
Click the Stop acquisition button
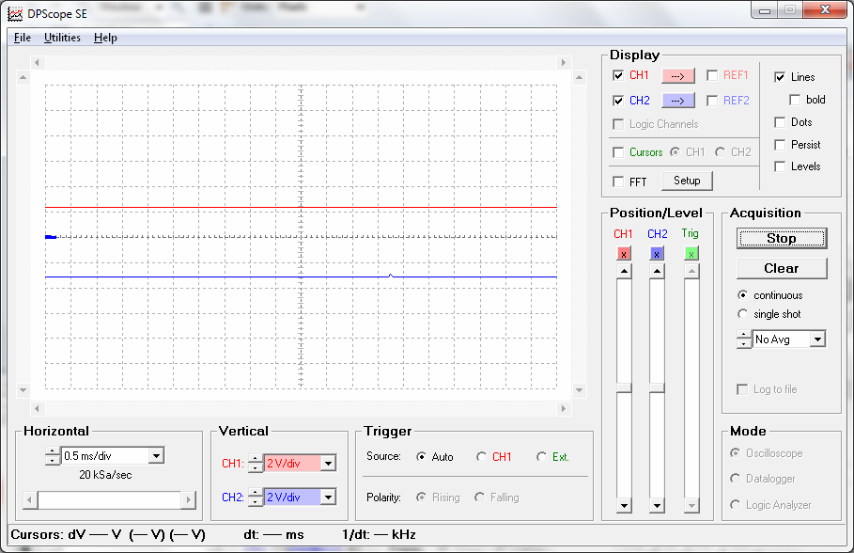pos(782,238)
